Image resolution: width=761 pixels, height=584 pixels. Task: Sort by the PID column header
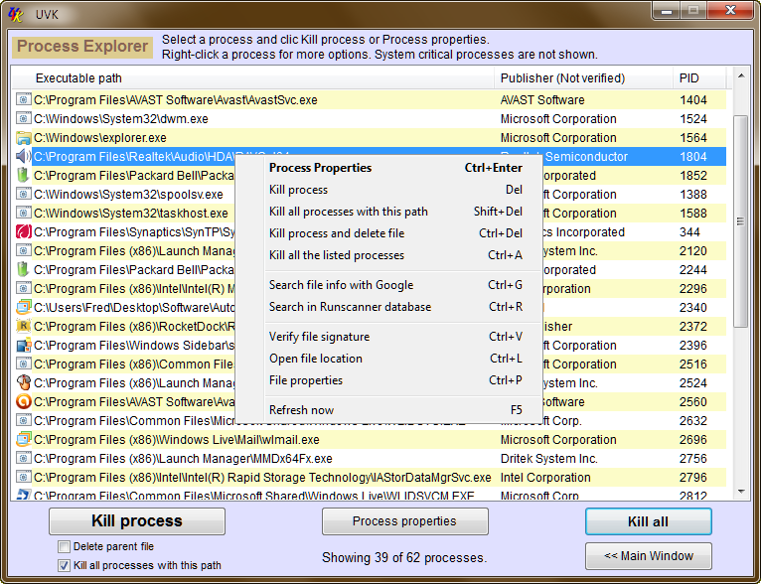click(x=699, y=78)
